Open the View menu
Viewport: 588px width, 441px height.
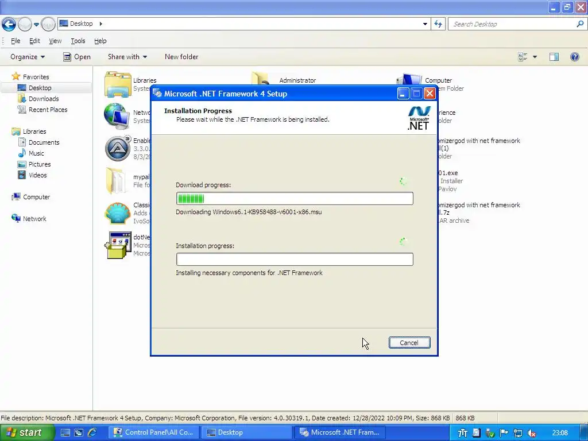point(55,41)
